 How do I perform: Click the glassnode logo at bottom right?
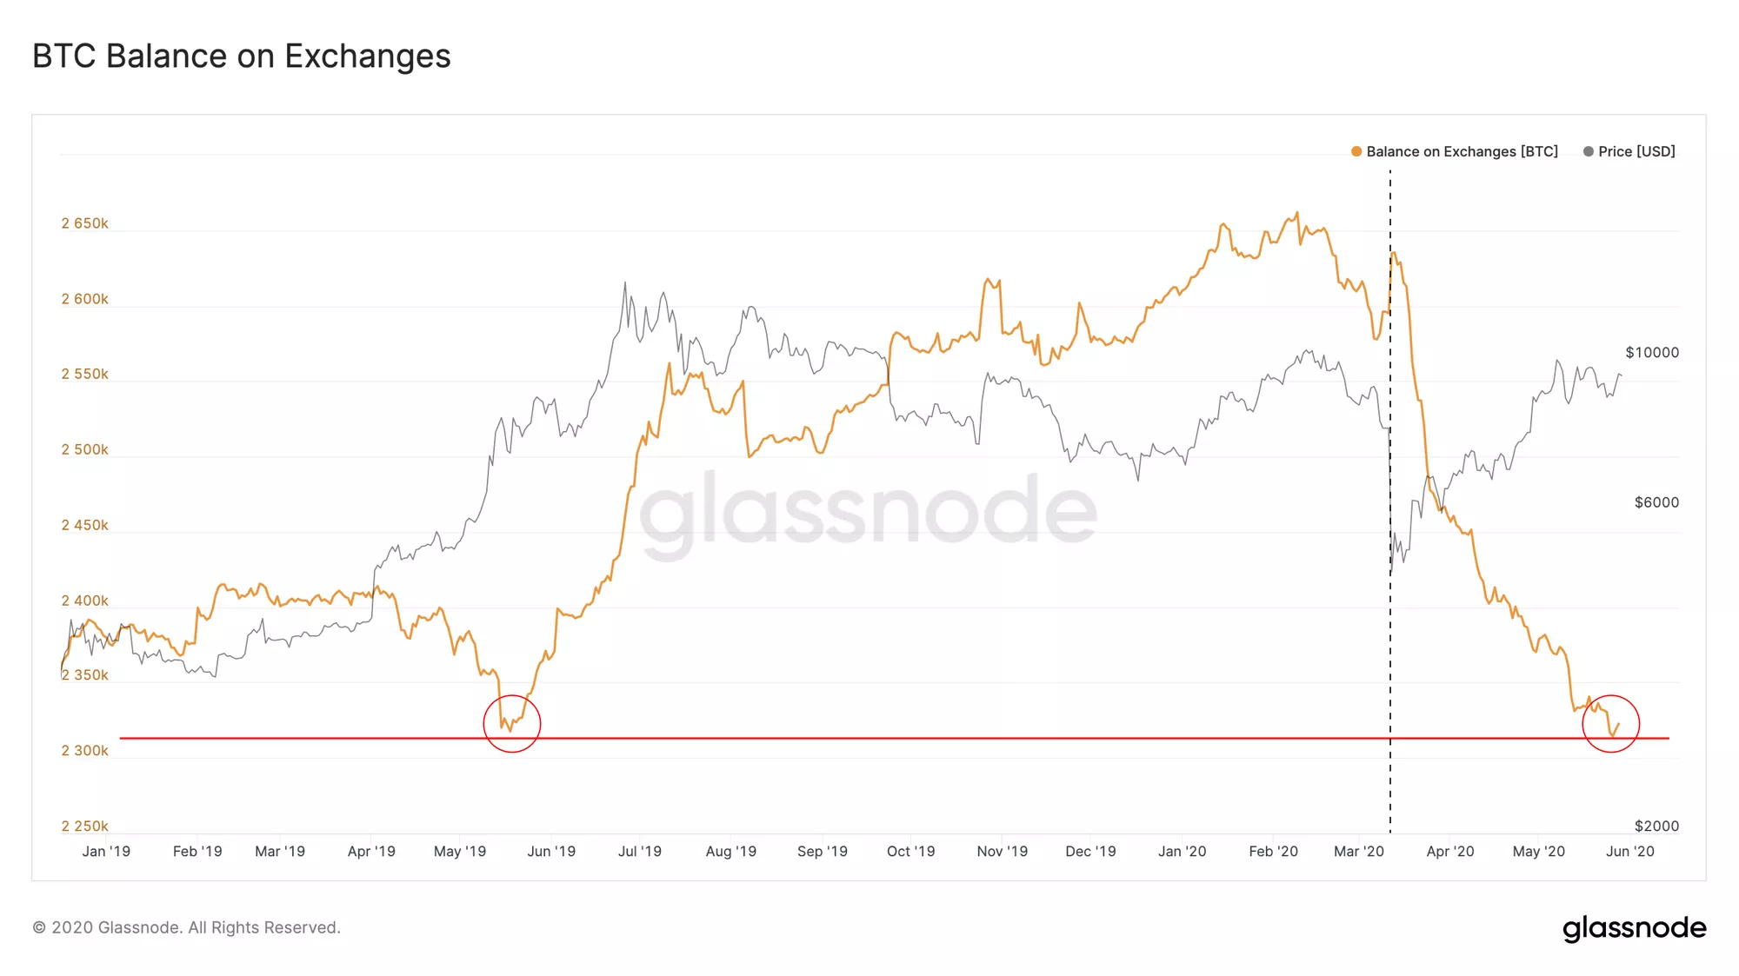tap(1634, 928)
